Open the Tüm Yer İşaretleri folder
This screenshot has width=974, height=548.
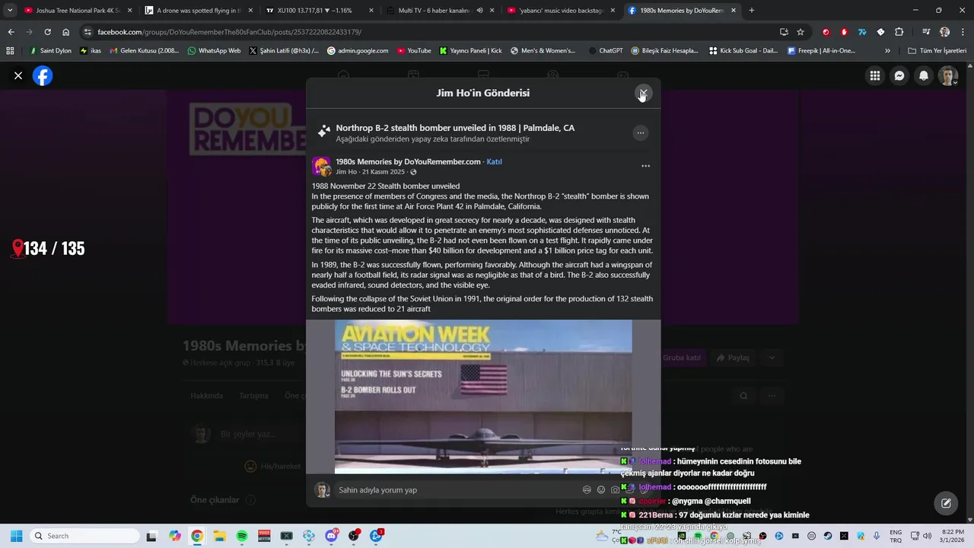pyautogui.click(x=937, y=51)
